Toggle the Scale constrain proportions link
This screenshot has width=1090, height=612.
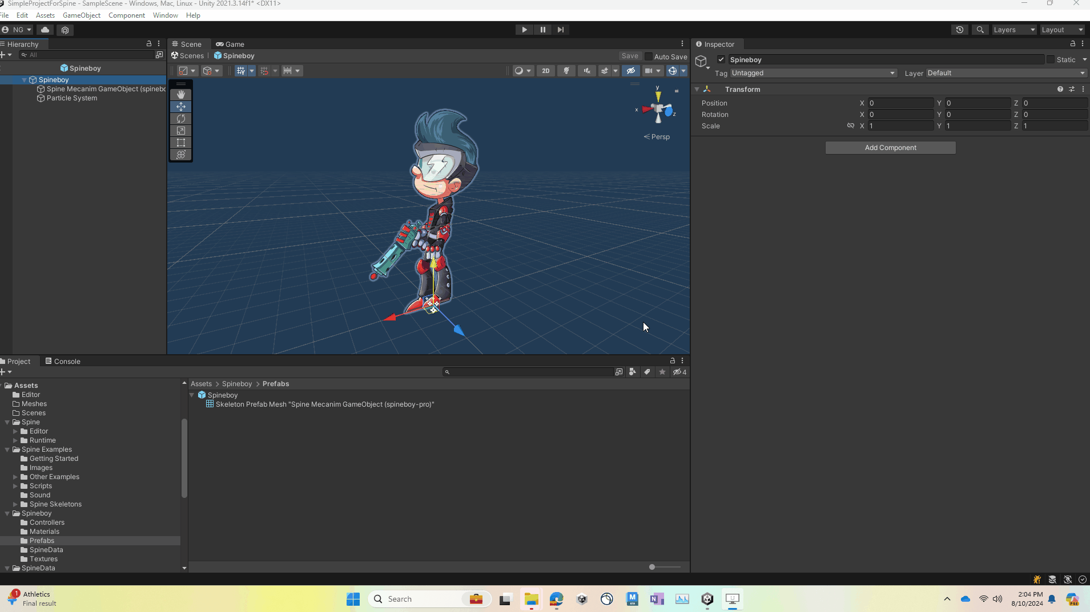(851, 125)
